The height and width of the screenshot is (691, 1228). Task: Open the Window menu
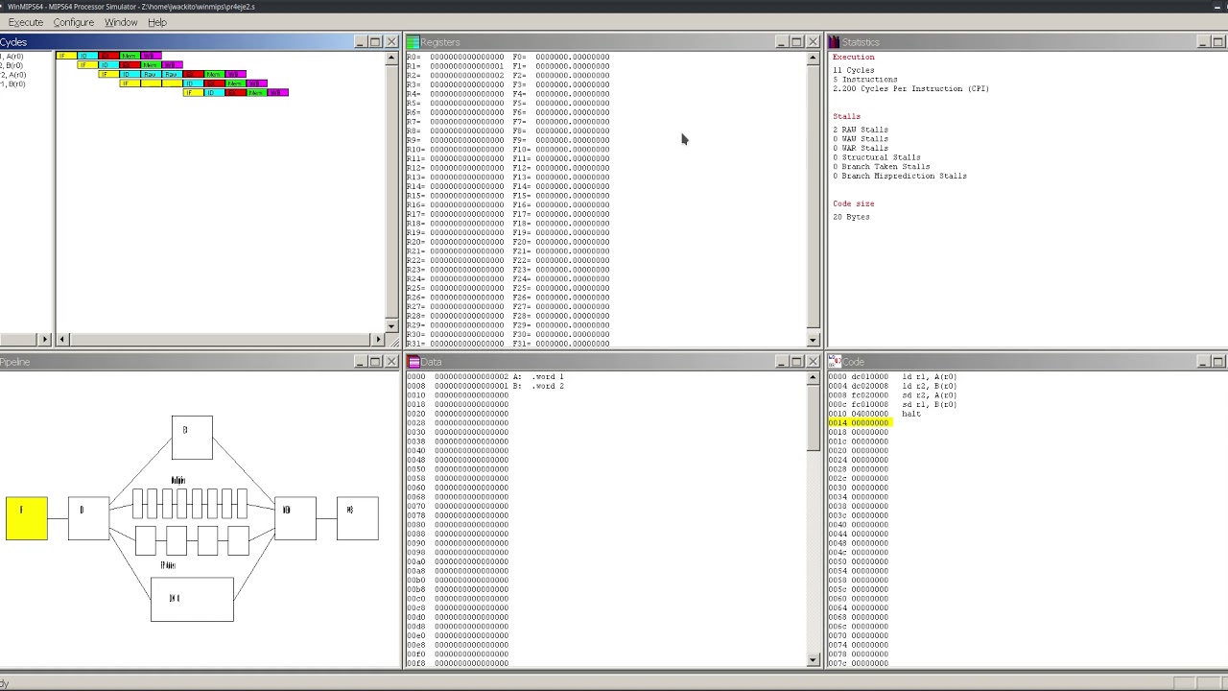tap(121, 22)
